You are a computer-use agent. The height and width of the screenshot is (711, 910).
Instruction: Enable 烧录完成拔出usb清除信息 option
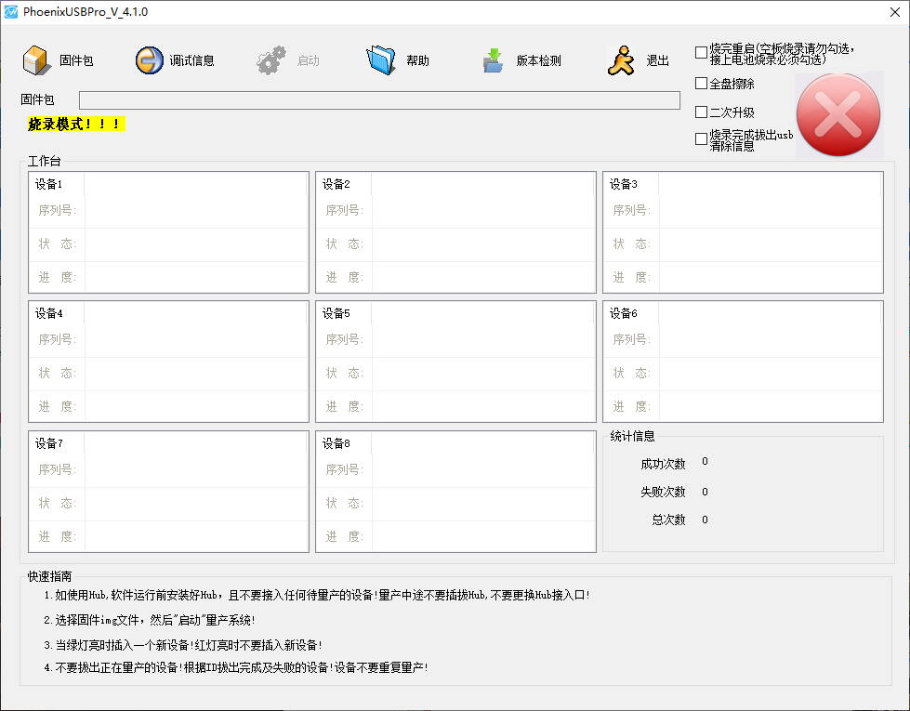(x=701, y=137)
